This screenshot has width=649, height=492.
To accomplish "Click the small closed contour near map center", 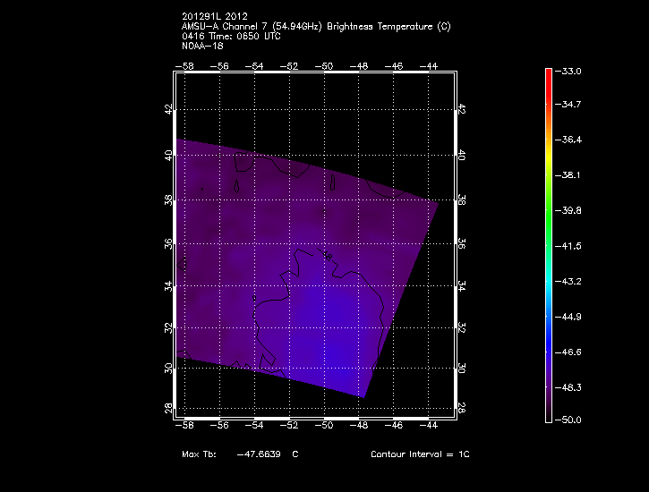I will click(x=329, y=258).
